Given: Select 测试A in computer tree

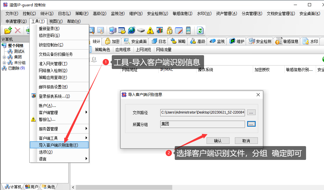Looking at the screenshot, I should (19, 51).
